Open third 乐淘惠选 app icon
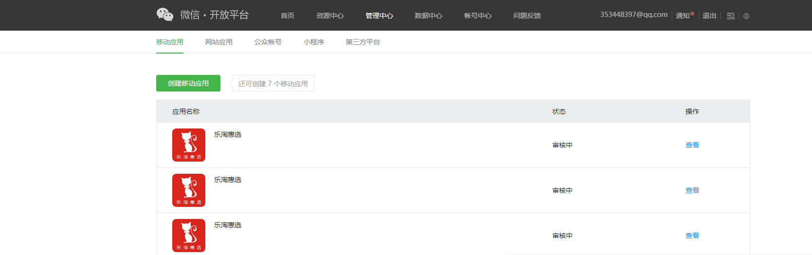 tap(189, 236)
